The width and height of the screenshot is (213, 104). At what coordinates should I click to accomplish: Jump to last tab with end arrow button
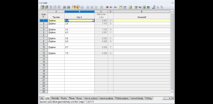[x=173, y=98]
